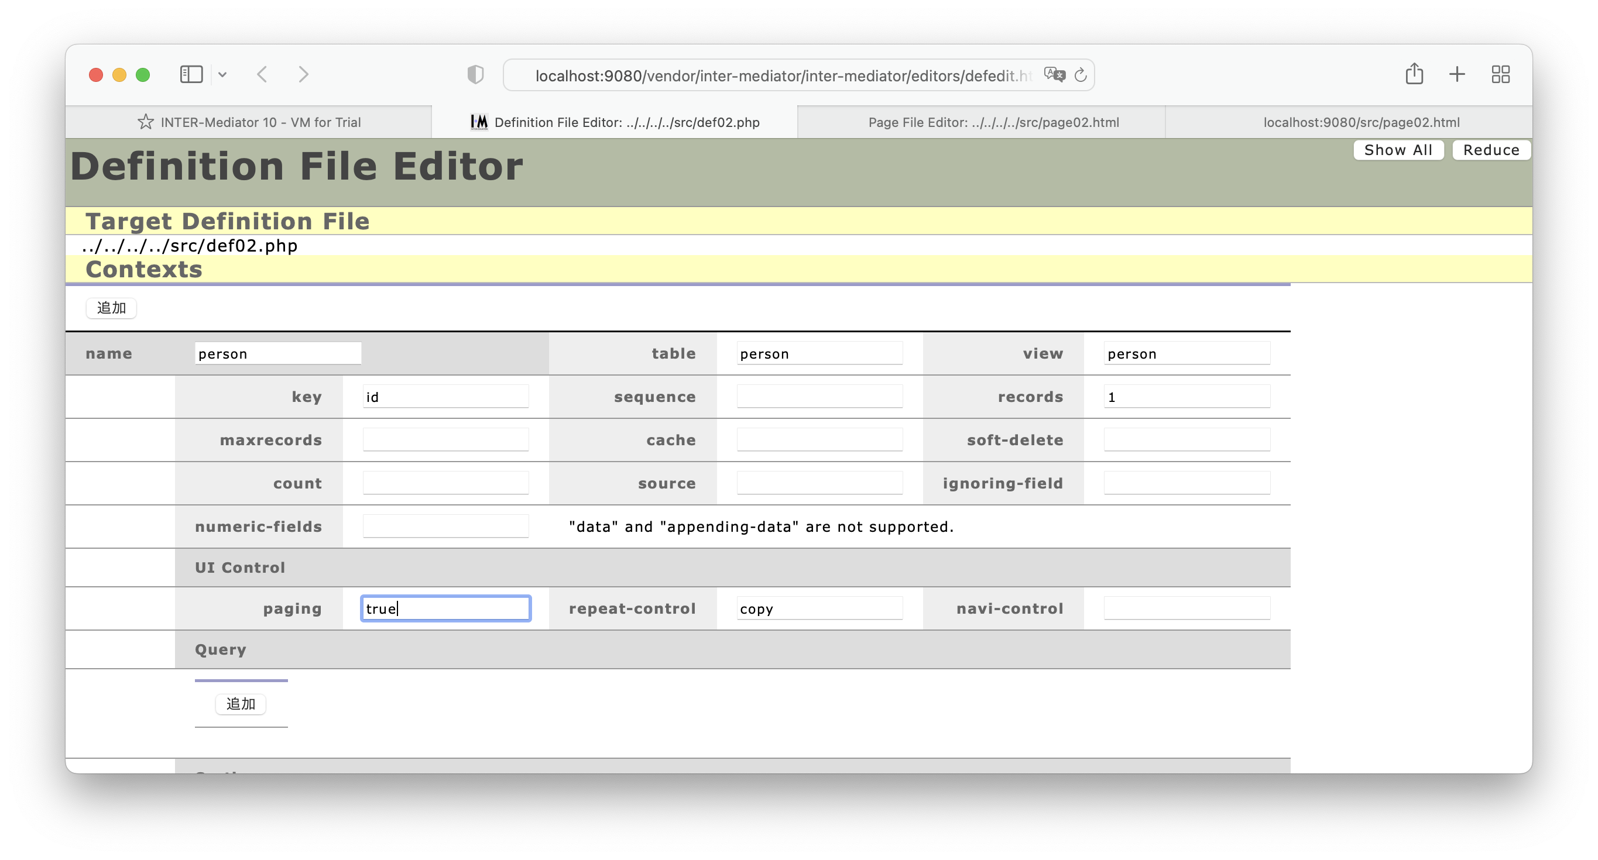Open the privacy report shield icon
Screen dimensions: 1598x860
pos(475,75)
